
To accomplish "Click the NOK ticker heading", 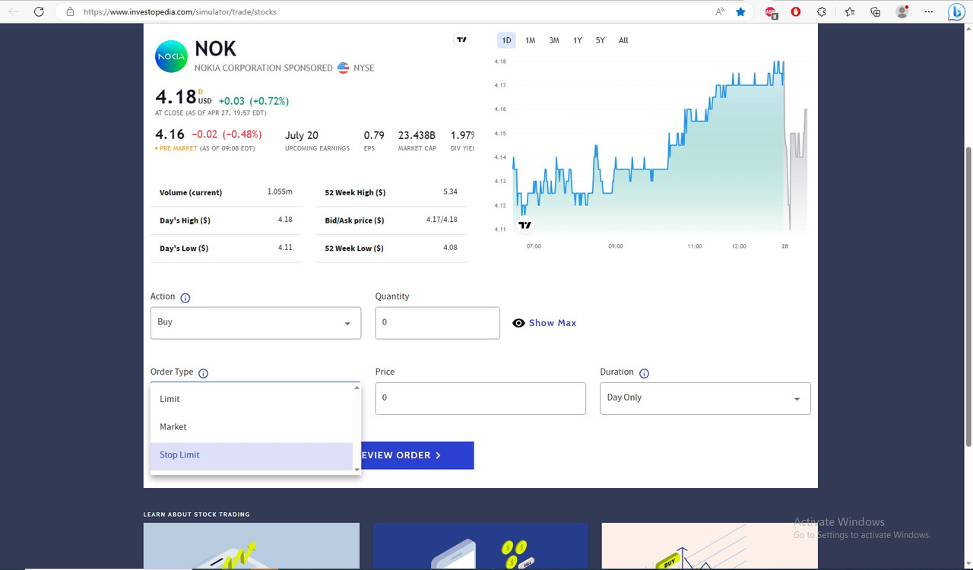I will pyautogui.click(x=216, y=49).
